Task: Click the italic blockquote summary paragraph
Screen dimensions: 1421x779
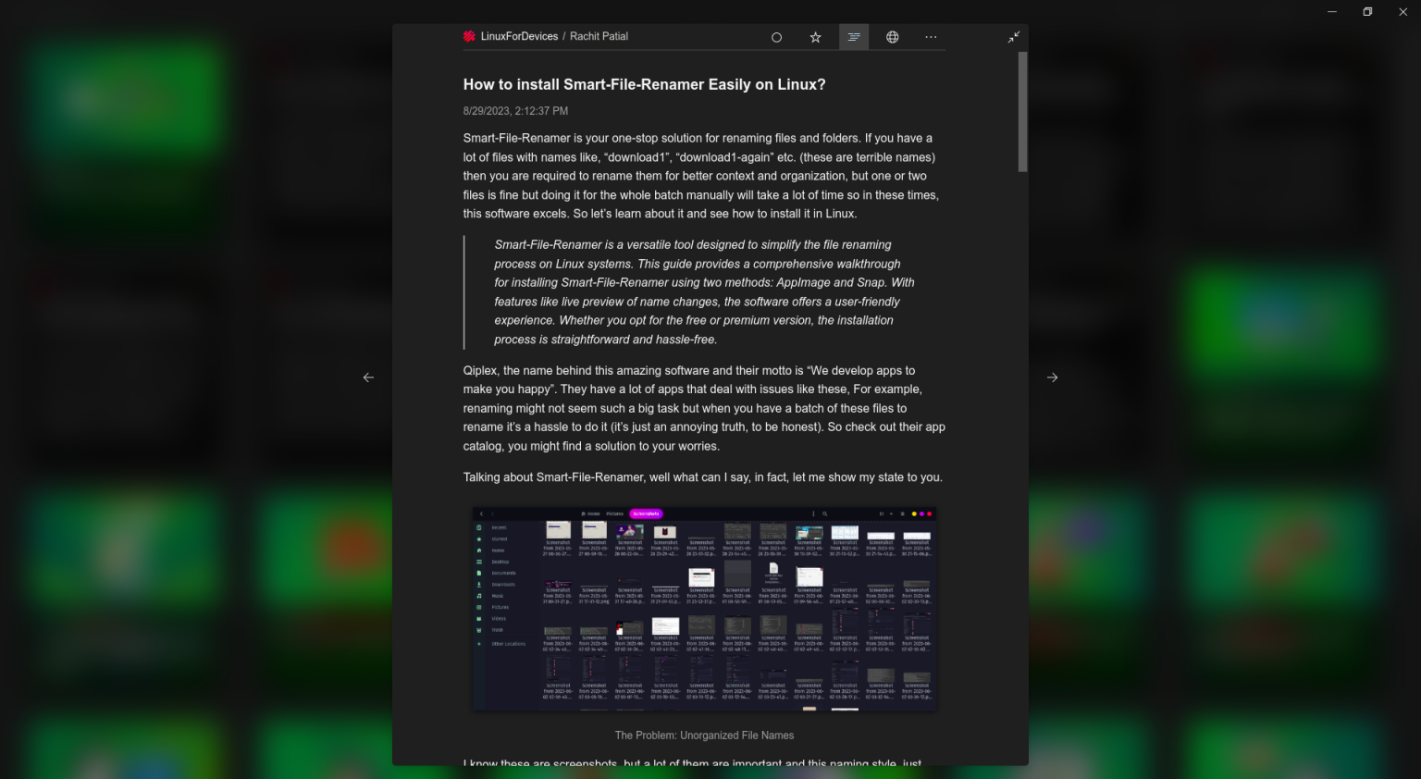Action: [x=704, y=291]
